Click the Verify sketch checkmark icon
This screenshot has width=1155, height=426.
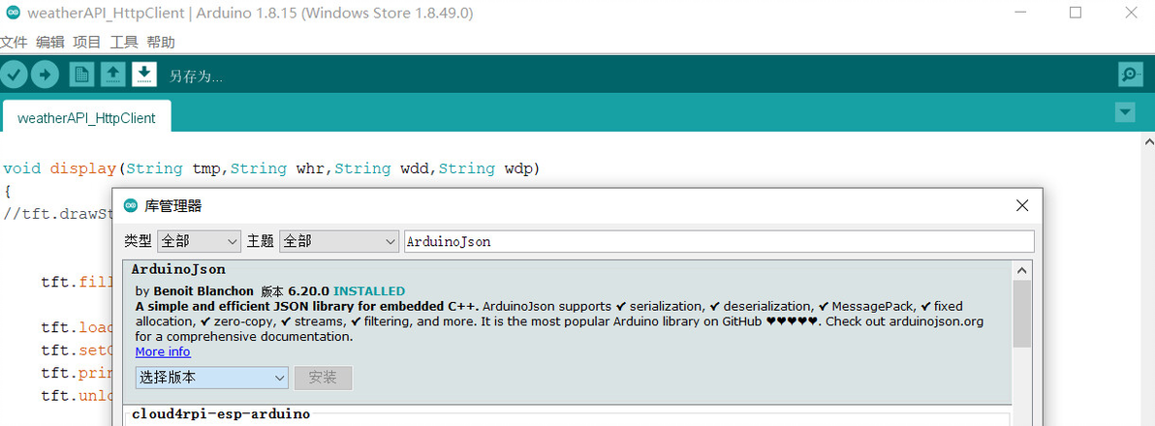point(14,75)
